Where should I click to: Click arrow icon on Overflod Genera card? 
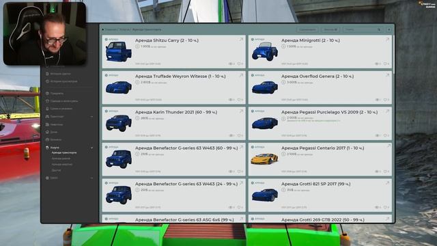(x=387, y=75)
